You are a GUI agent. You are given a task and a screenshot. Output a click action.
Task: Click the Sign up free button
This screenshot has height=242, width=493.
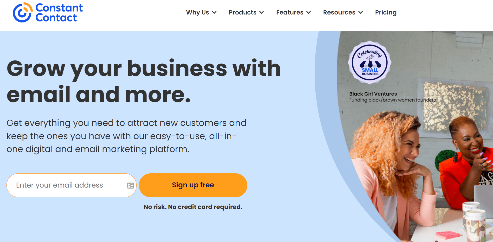[193, 185]
